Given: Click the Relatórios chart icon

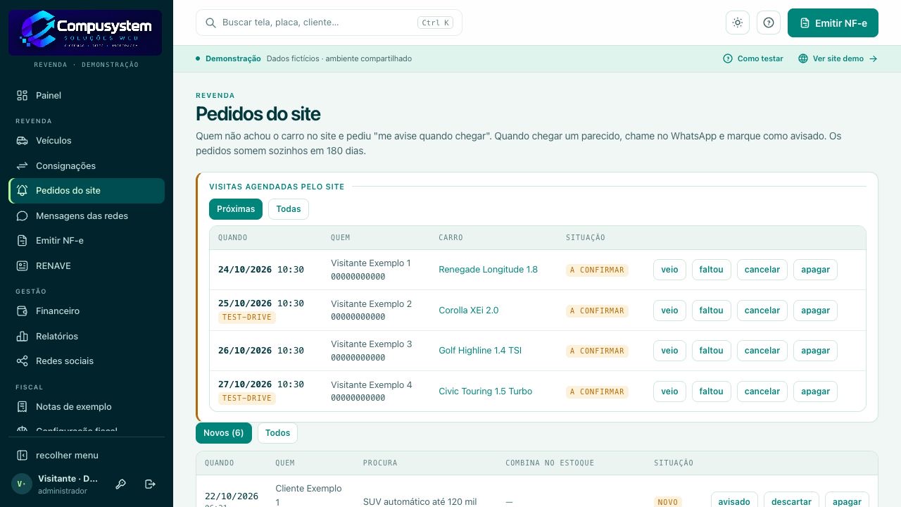Looking at the screenshot, I should pyautogui.click(x=22, y=336).
